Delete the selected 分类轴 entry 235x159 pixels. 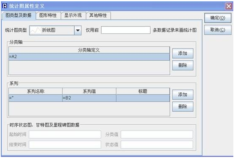coord(183,65)
